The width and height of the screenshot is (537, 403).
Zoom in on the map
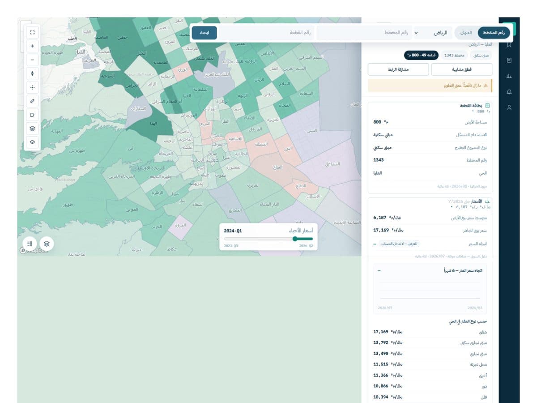click(x=32, y=46)
